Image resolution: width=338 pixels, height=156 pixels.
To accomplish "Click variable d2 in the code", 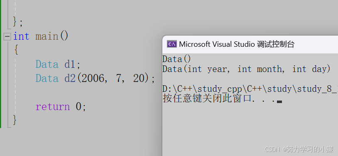I will tap(70, 79).
